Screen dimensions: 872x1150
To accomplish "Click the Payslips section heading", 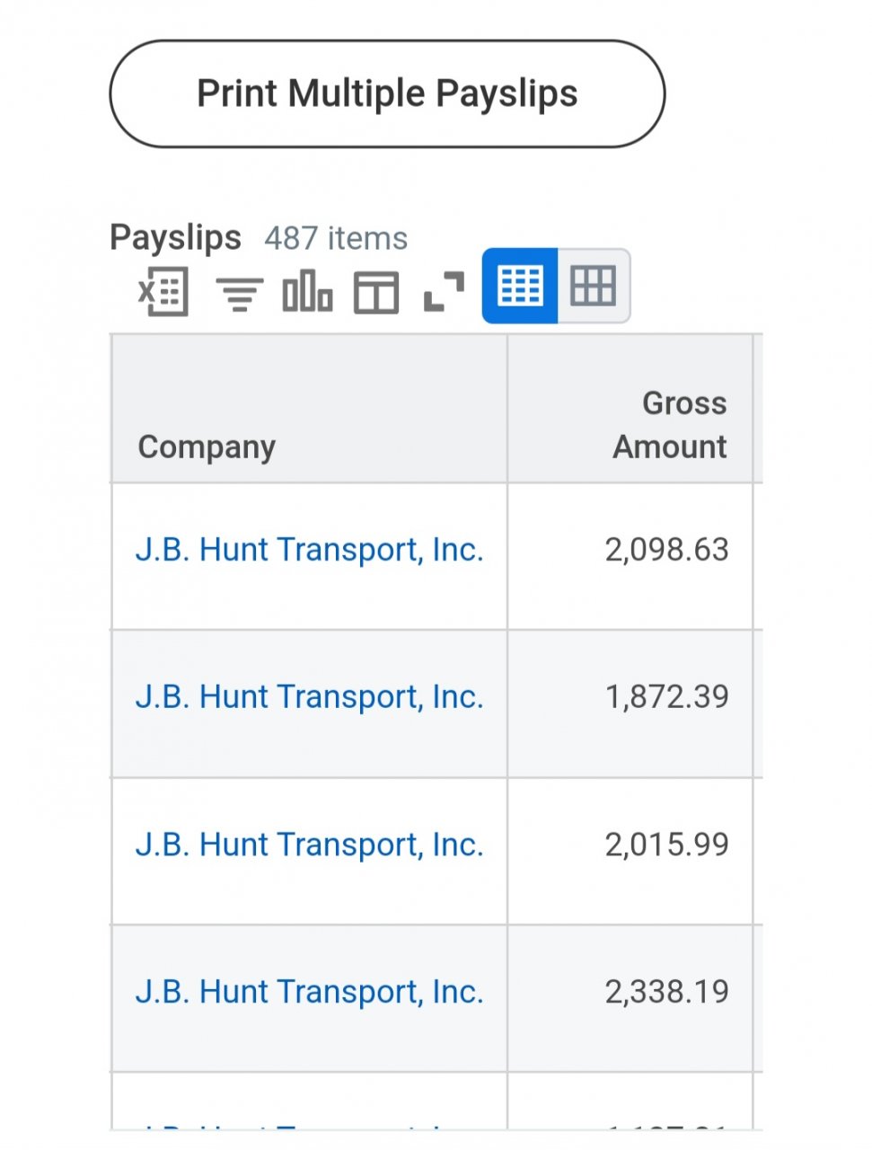I will coord(175,238).
